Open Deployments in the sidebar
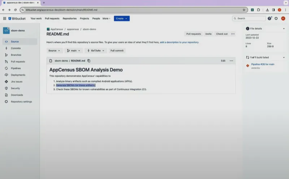 [20, 75]
